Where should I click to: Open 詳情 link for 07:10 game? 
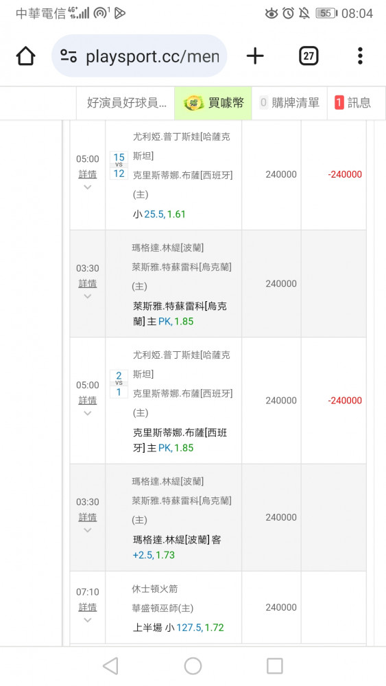[88, 607]
